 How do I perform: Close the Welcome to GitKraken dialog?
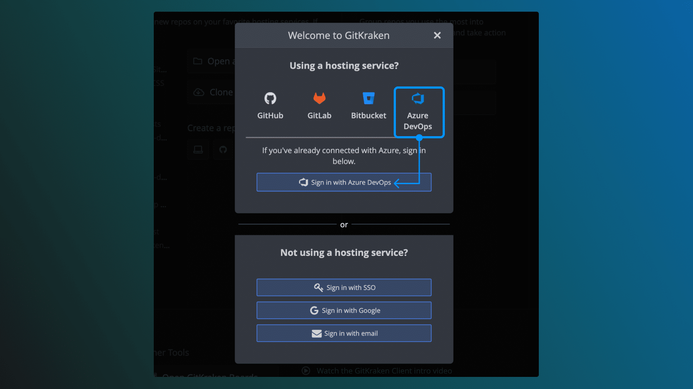click(x=437, y=35)
